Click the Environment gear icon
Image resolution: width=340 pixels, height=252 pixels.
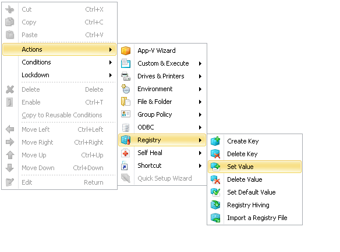tap(126, 89)
